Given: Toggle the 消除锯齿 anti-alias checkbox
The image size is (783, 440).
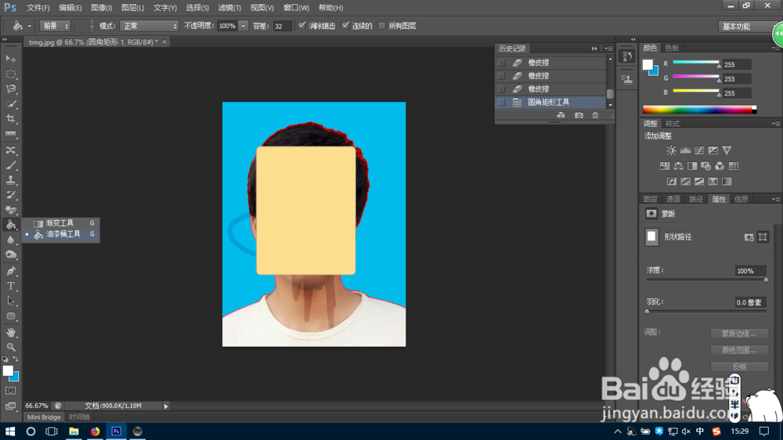Looking at the screenshot, I should coord(302,26).
